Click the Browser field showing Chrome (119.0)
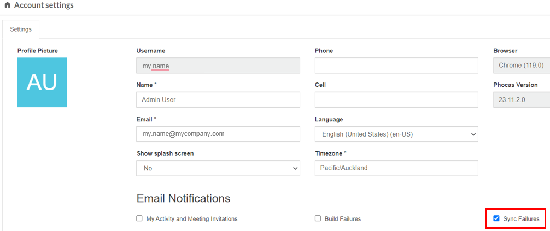The height and width of the screenshot is (231, 550). pos(521,66)
